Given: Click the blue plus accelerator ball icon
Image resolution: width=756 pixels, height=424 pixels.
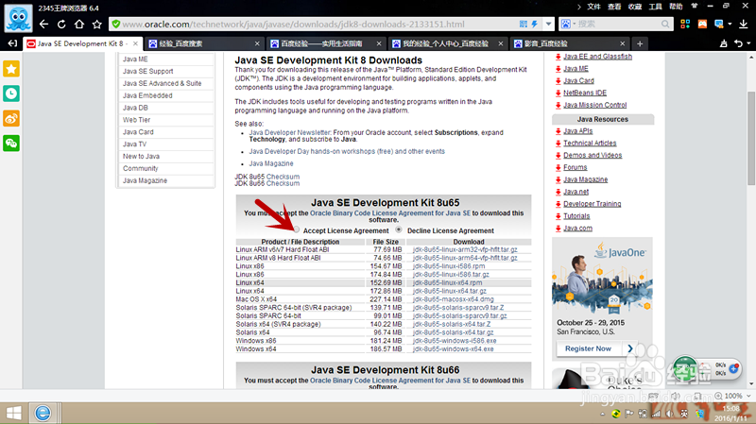Looking at the screenshot, I should [x=734, y=368].
